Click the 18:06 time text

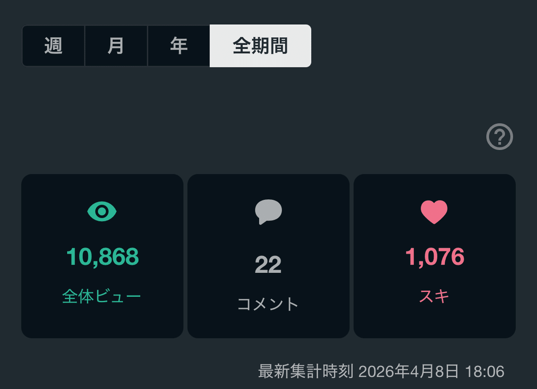[485, 371]
